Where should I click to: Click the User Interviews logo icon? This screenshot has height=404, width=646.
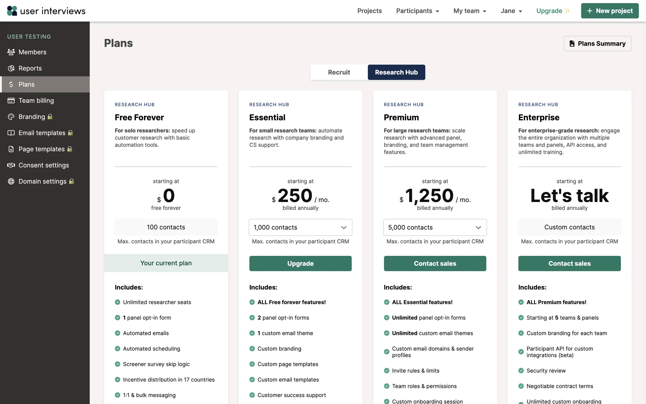coord(12,11)
